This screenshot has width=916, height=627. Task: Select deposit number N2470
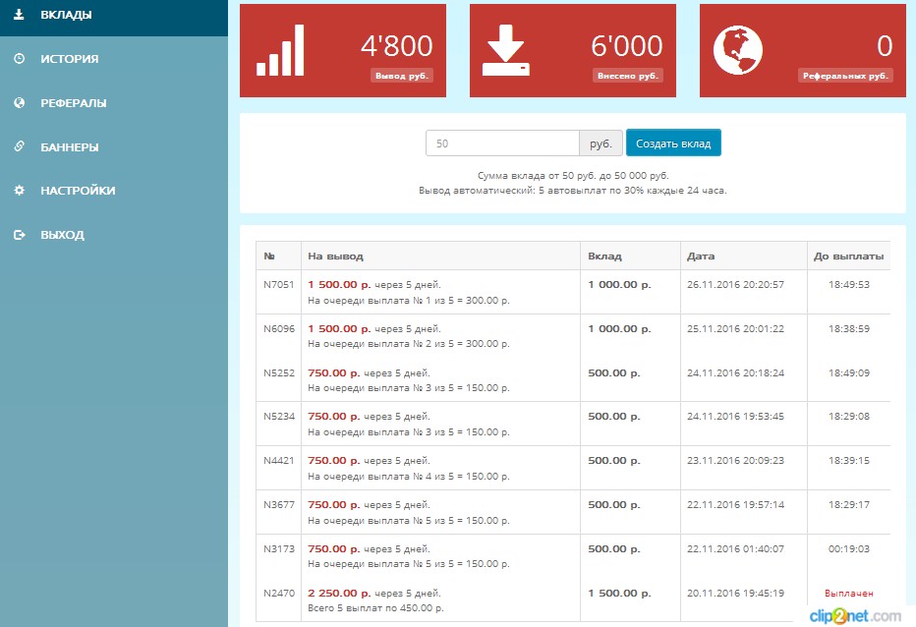(x=279, y=593)
